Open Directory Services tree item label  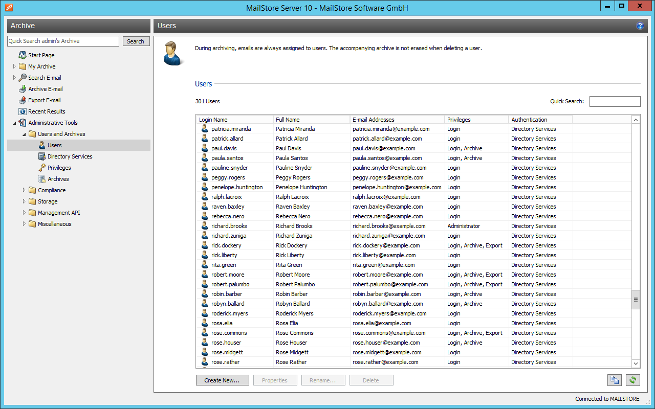pyautogui.click(x=70, y=156)
